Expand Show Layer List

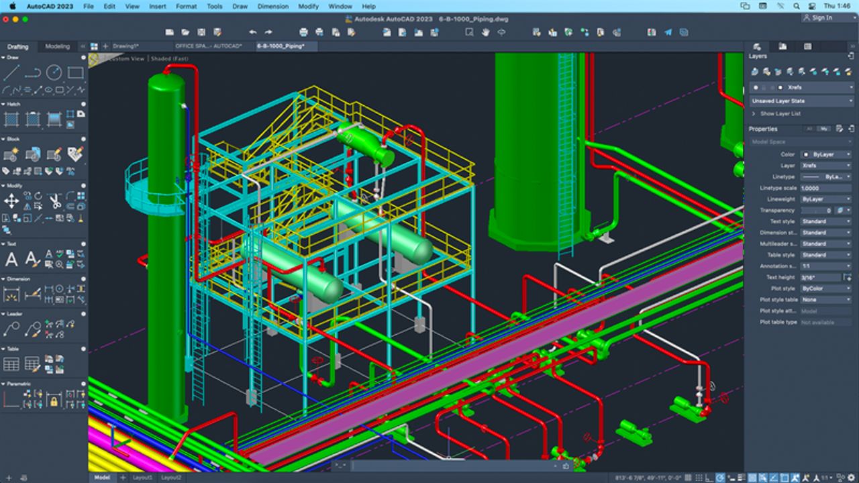point(781,113)
